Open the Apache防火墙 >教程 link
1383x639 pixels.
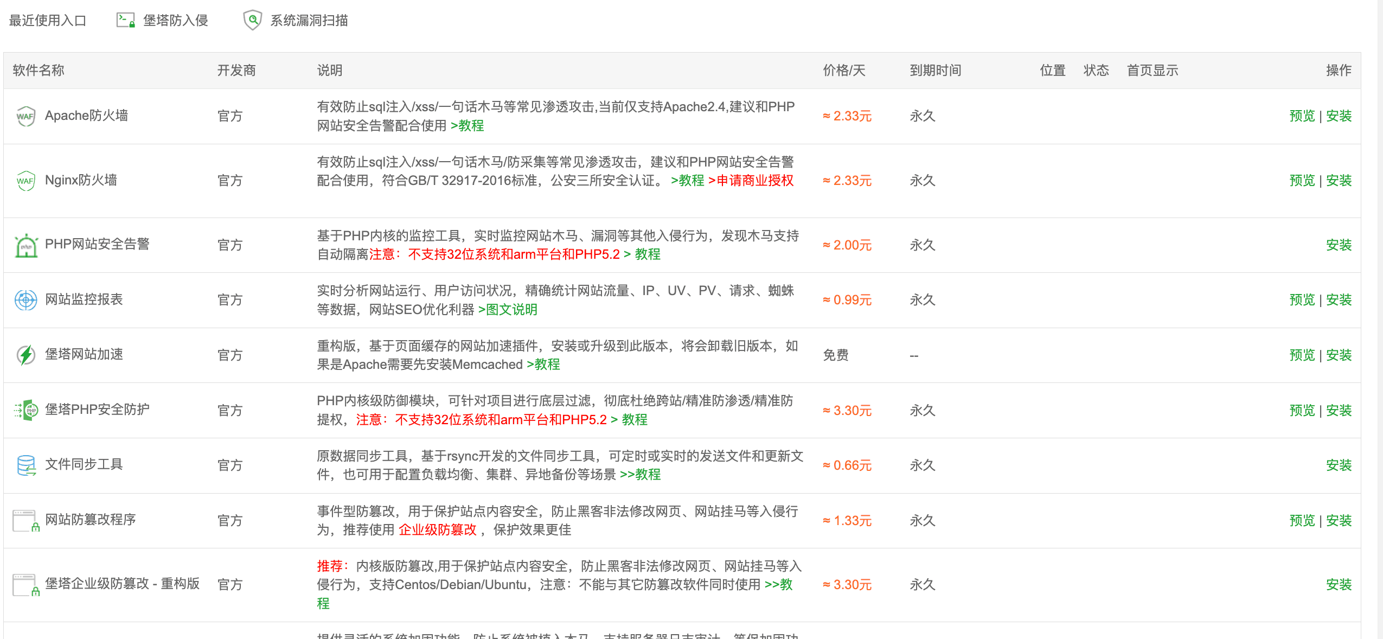click(467, 126)
